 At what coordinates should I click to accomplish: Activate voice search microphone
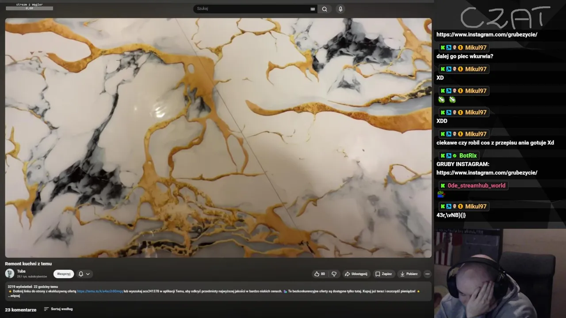click(340, 9)
